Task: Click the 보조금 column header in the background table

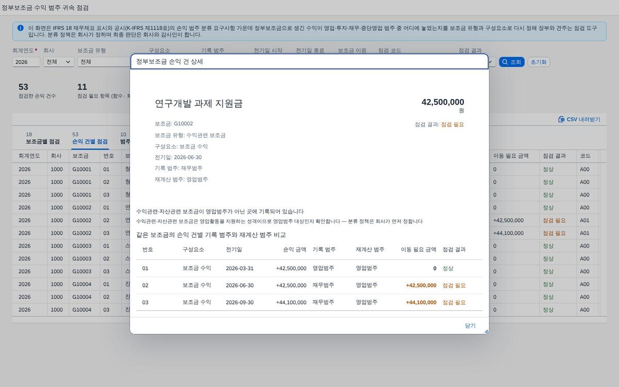Action: pos(80,156)
